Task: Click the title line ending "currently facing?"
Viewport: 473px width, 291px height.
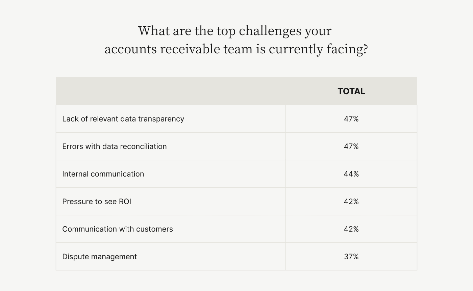Action: [x=236, y=49]
